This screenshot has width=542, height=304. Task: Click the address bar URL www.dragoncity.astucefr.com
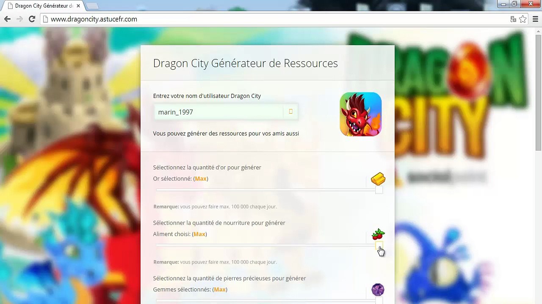click(x=94, y=19)
